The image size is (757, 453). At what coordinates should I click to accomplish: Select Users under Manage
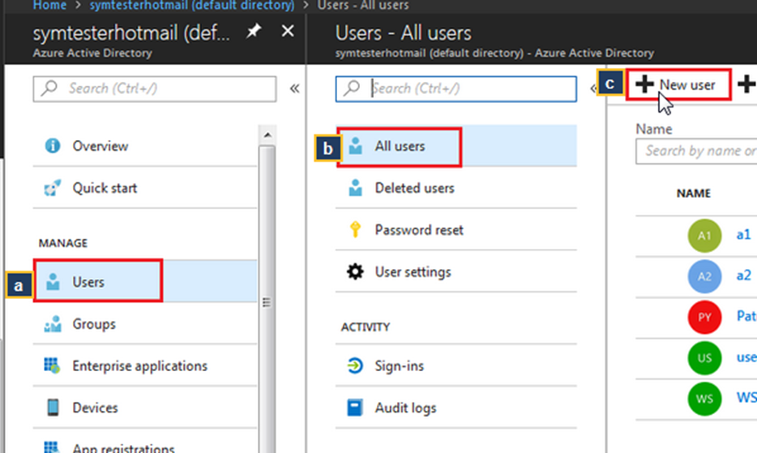tap(88, 282)
